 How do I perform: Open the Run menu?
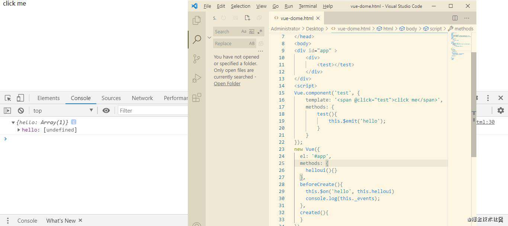[x=289, y=6]
